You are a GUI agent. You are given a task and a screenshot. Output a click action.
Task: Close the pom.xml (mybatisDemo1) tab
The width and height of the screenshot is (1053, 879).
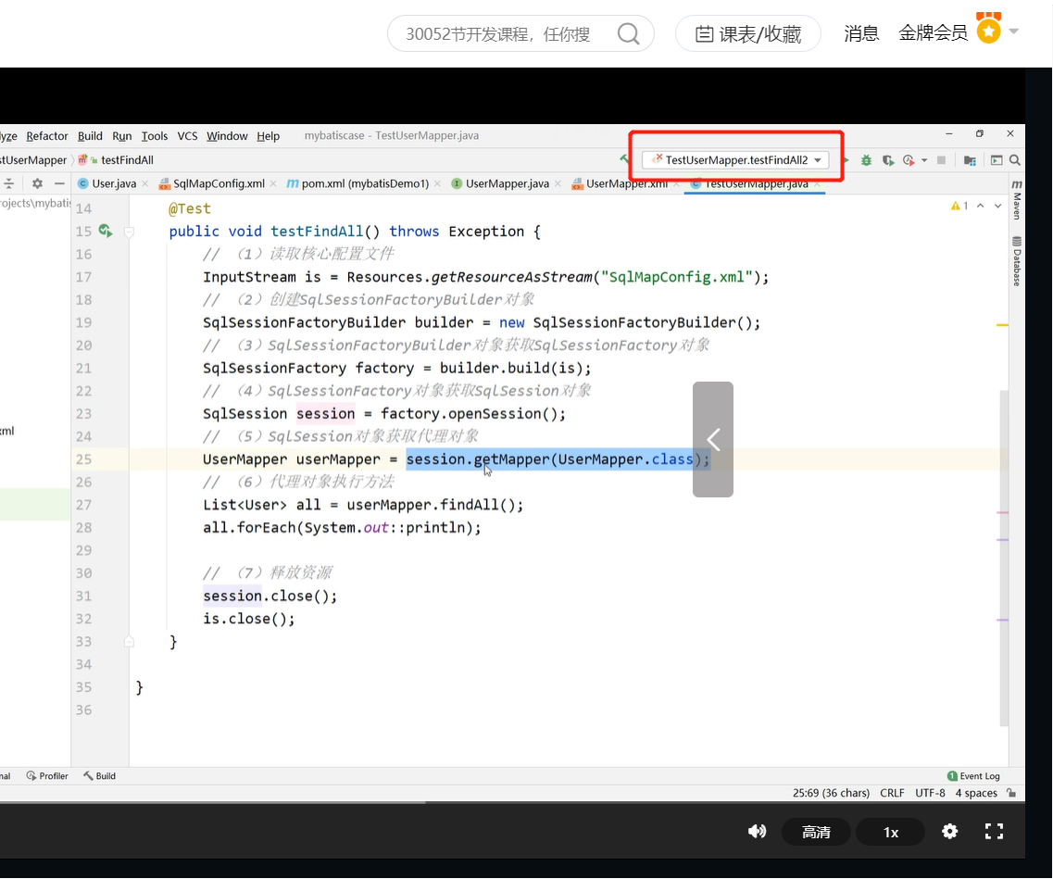pos(437,183)
